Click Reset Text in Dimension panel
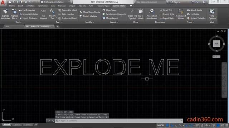This screenshot has height=128, width=229. (166, 10)
